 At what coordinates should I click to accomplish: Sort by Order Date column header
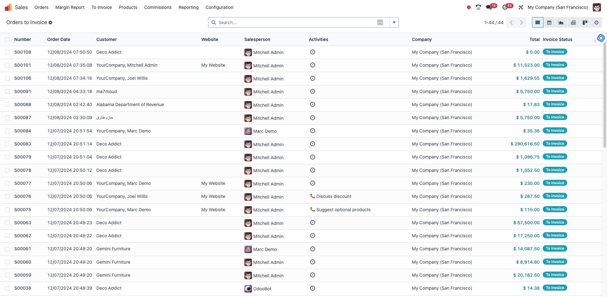pos(59,39)
